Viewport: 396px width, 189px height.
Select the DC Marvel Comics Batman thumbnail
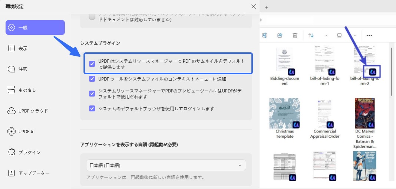365,113
